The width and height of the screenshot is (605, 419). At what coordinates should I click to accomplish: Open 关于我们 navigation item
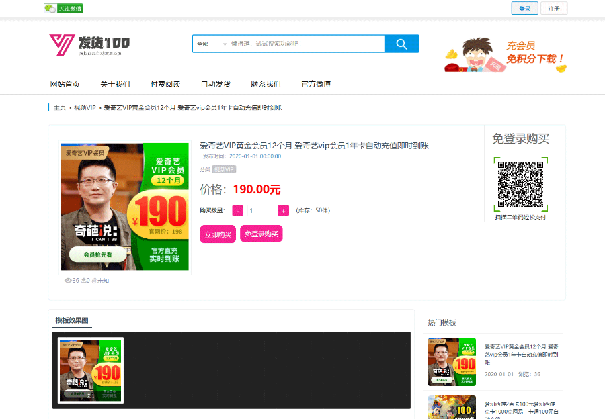115,84
